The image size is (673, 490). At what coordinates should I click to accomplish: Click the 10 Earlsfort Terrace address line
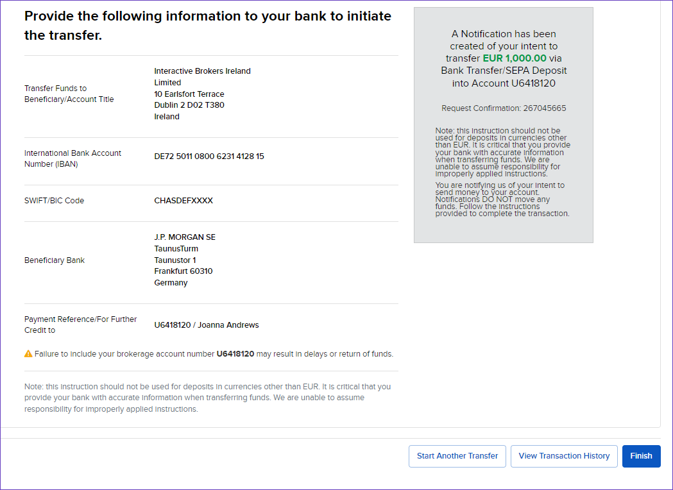tap(189, 94)
